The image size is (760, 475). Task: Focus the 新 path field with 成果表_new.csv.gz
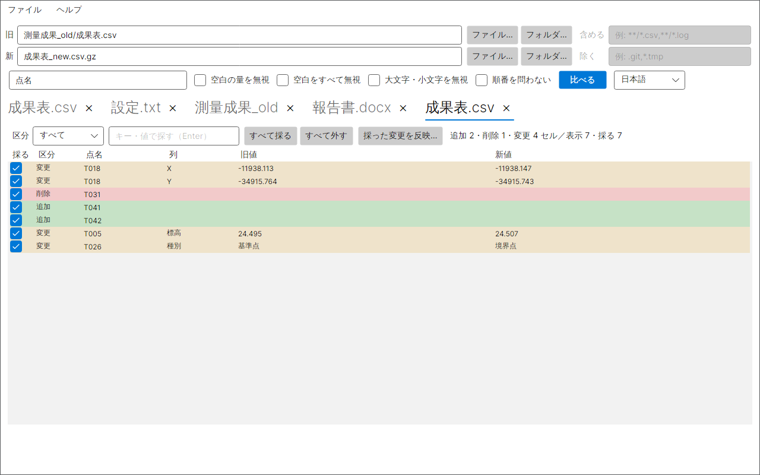pos(239,56)
